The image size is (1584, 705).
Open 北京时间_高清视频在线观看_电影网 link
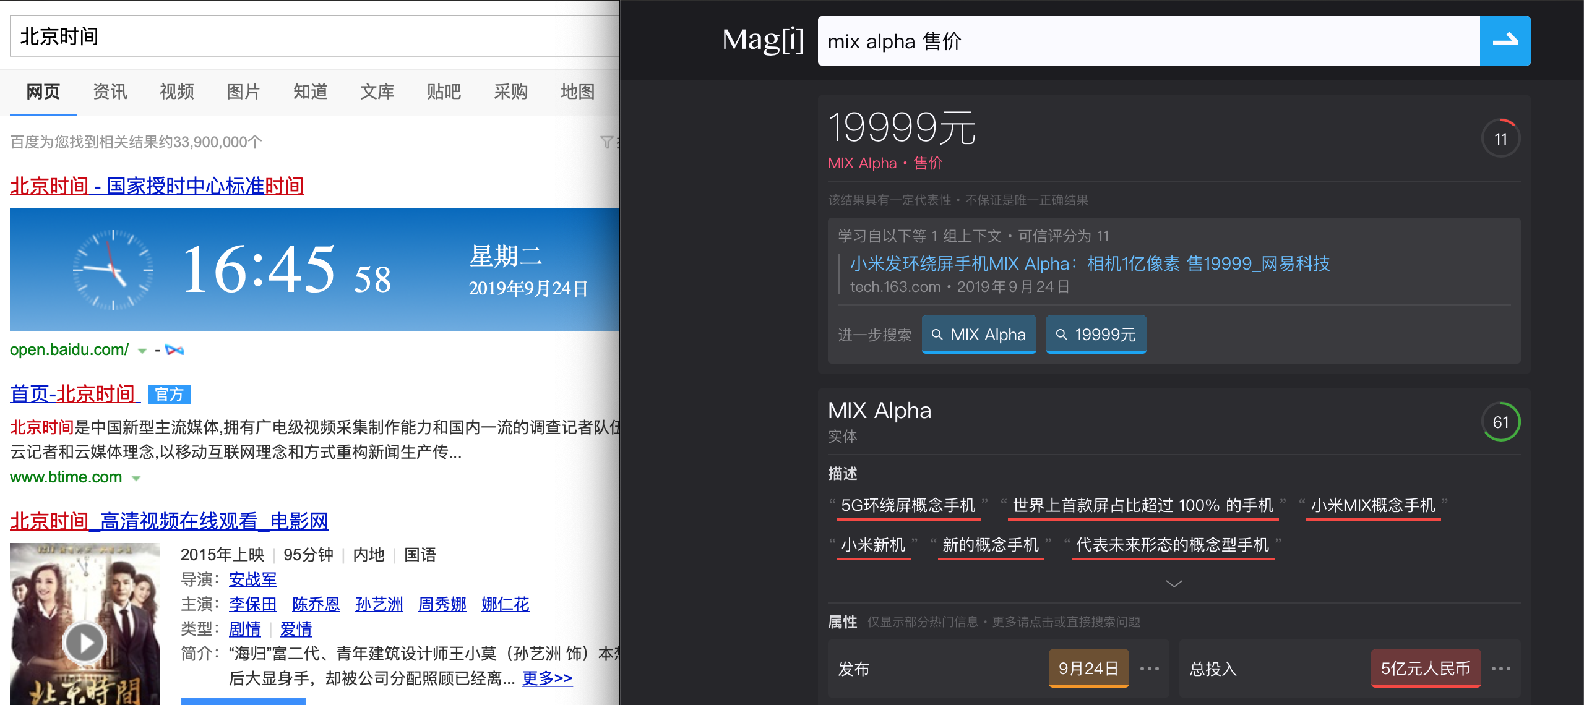170,521
